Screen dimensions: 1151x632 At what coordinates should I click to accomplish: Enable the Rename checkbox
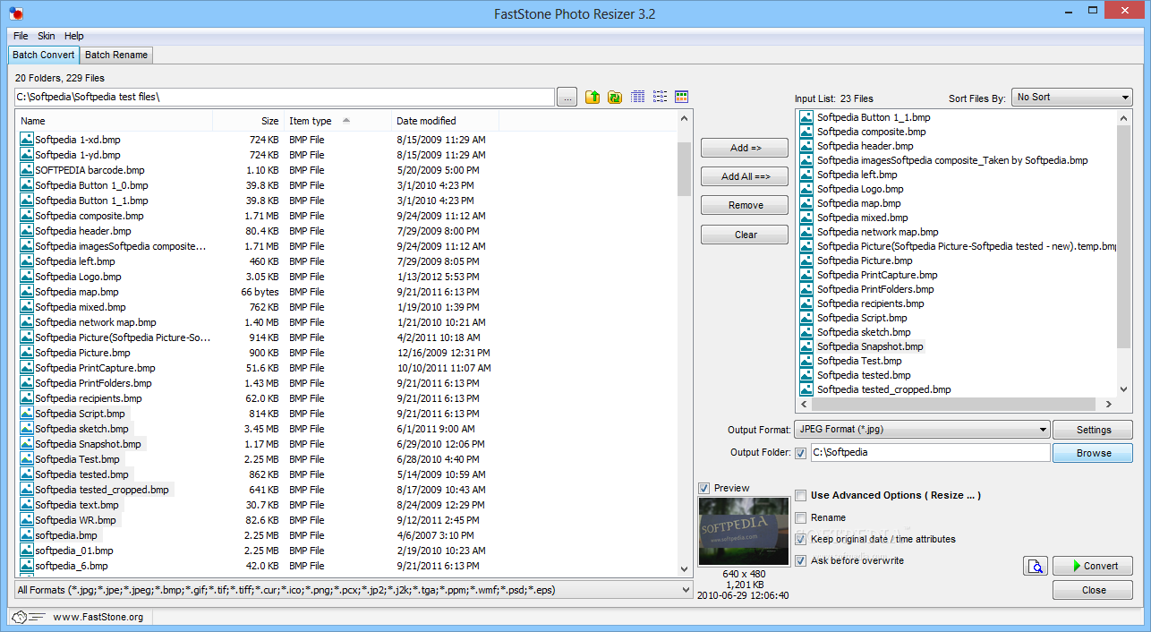(800, 517)
